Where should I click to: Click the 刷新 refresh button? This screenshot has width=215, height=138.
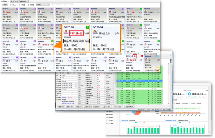pyautogui.click(x=5, y=5)
